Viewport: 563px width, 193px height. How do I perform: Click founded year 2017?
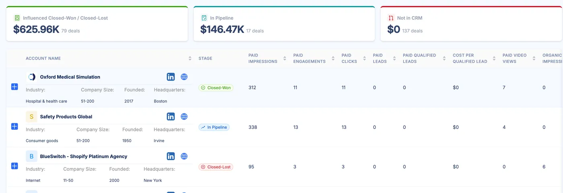tap(129, 101)
